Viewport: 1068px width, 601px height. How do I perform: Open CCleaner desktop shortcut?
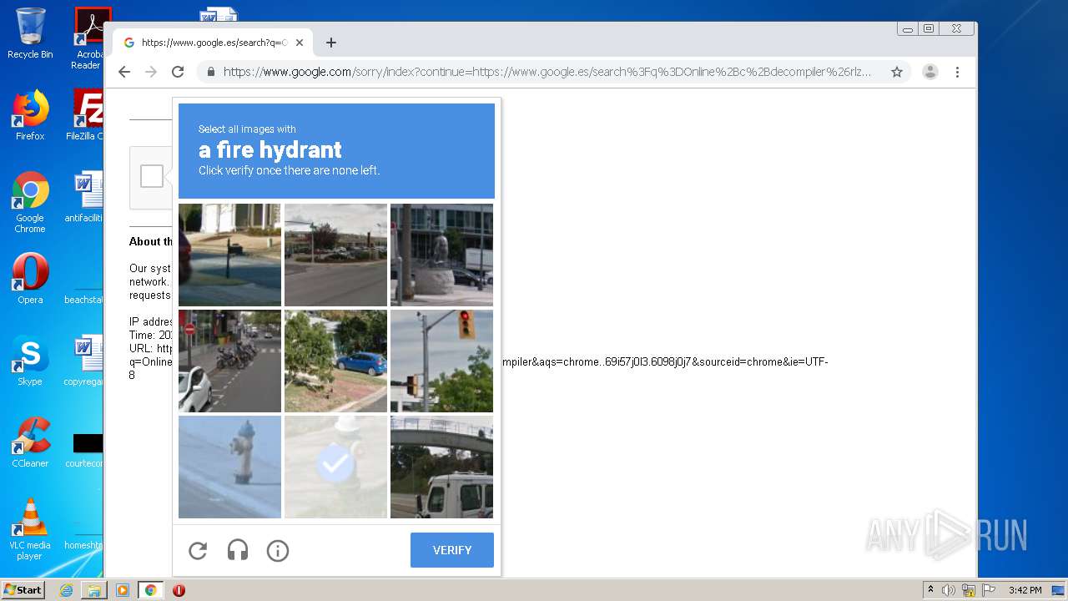30,442
